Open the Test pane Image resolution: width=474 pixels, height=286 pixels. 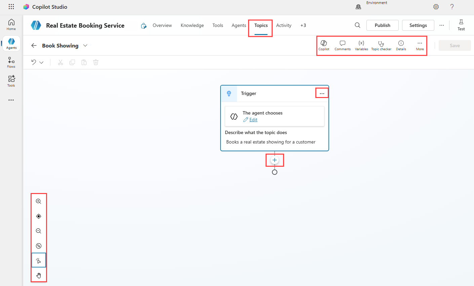tap(461, 25)
